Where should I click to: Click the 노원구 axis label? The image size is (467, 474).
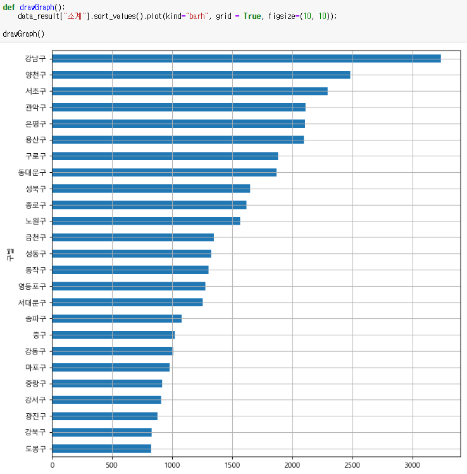(35, 221)
